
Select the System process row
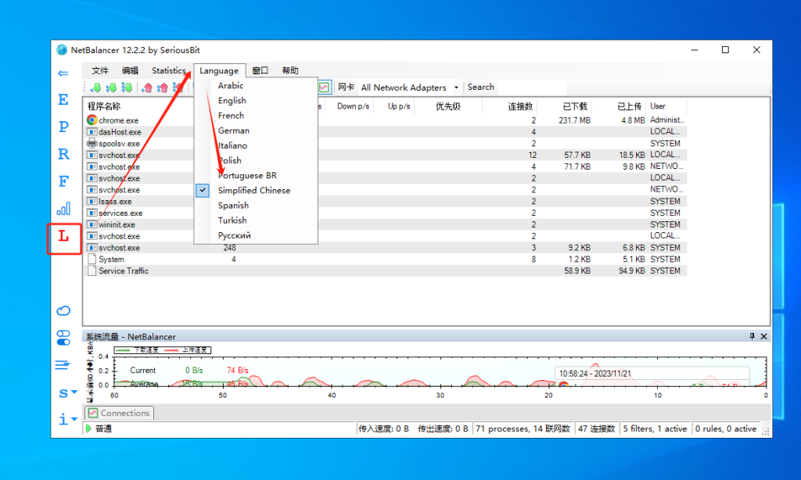[x=386, y=259]
